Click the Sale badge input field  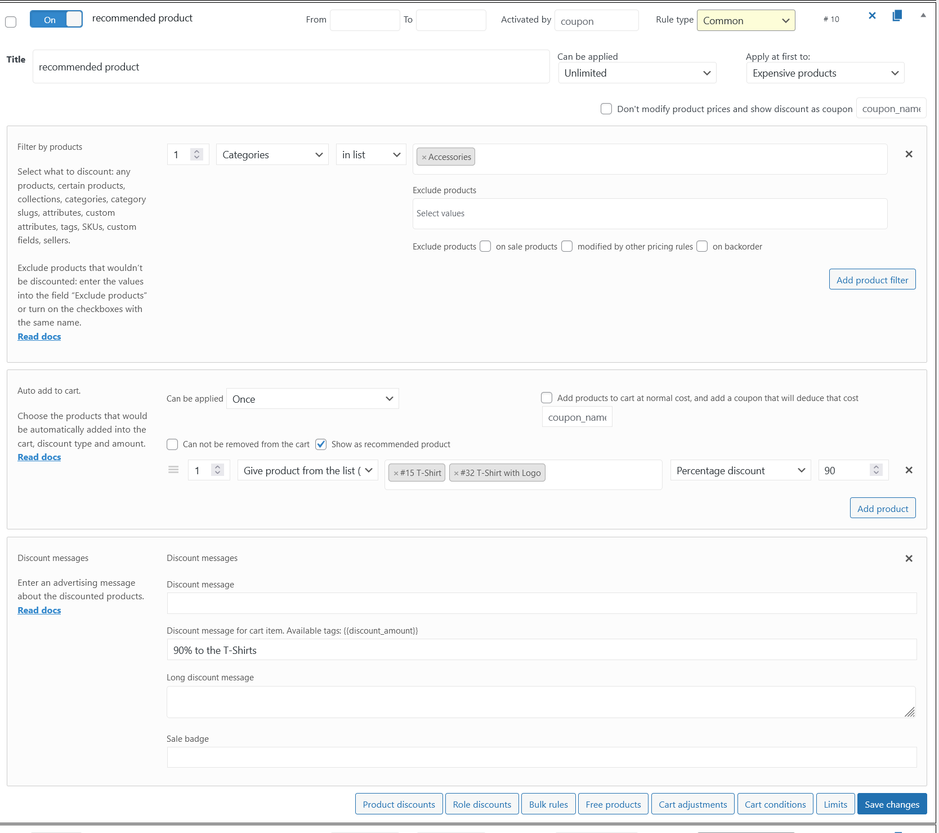pyautogui.click(x=542, y=757)
